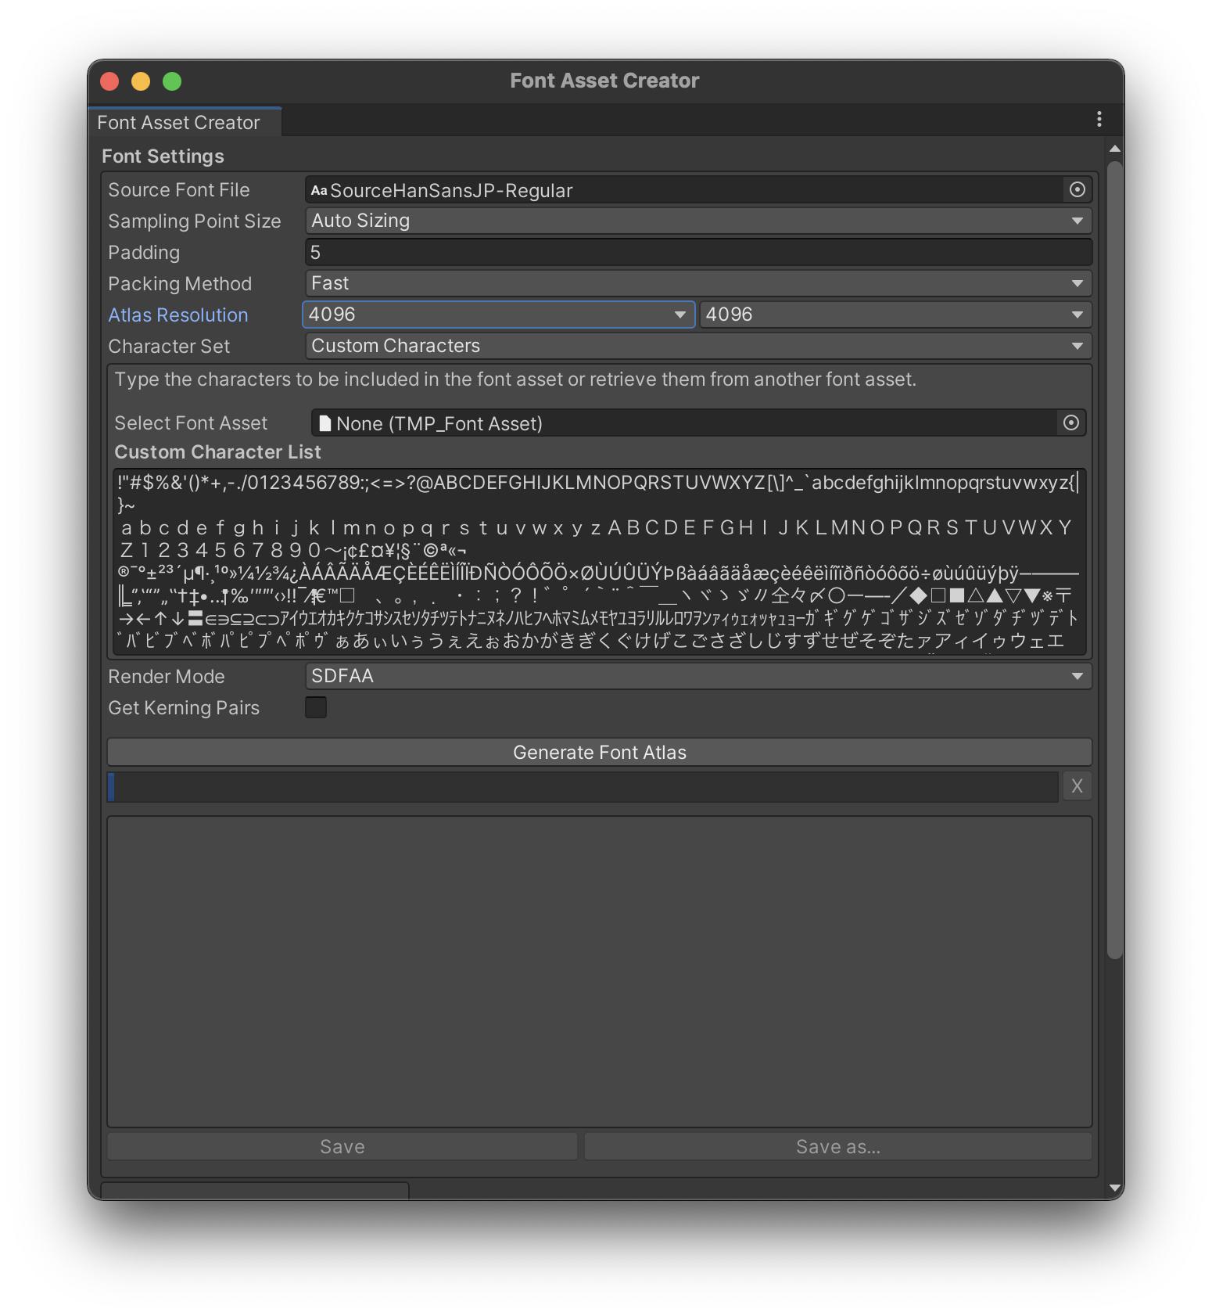This screenshot has width=1212, height=1316.
Task: Open the Render Mode SDFAA dropdown
Action: coord(697,676)
